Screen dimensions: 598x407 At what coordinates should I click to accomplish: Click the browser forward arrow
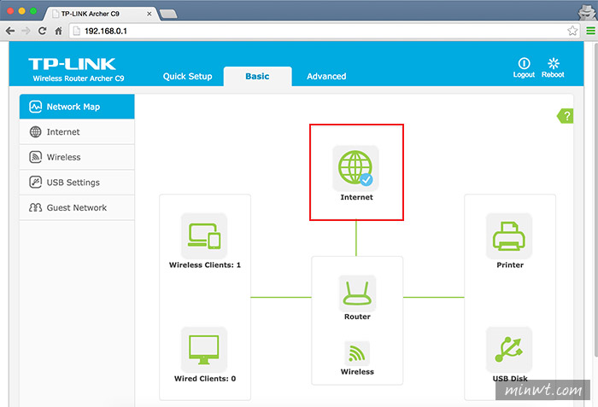(x=26, y=31)
